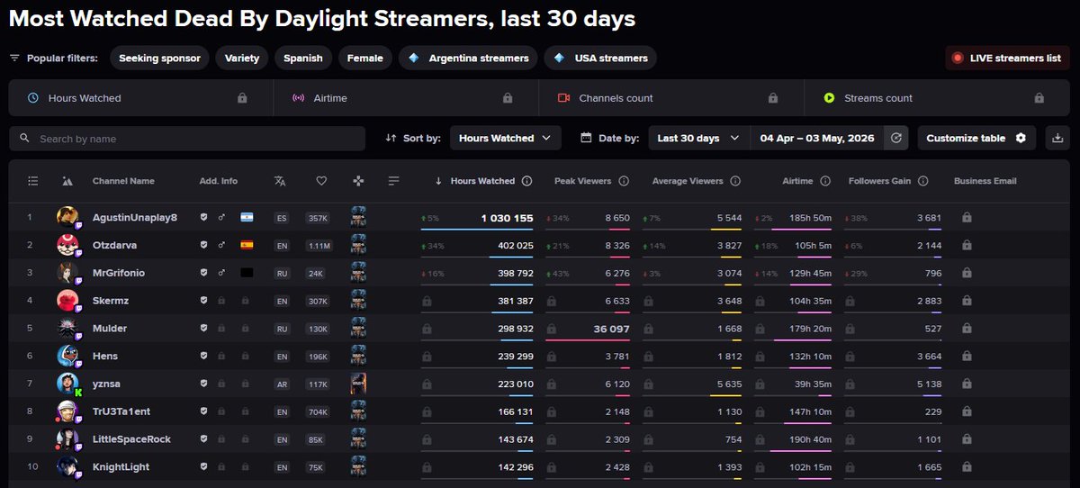Click the 1.11M followers badge for Otzdarva
Image resolution: width=1080 pixels, height=488 pixels.
pos(321,245)
